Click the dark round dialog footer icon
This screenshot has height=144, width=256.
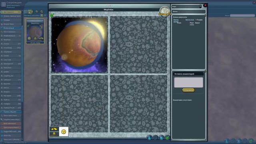click(155, 138)
